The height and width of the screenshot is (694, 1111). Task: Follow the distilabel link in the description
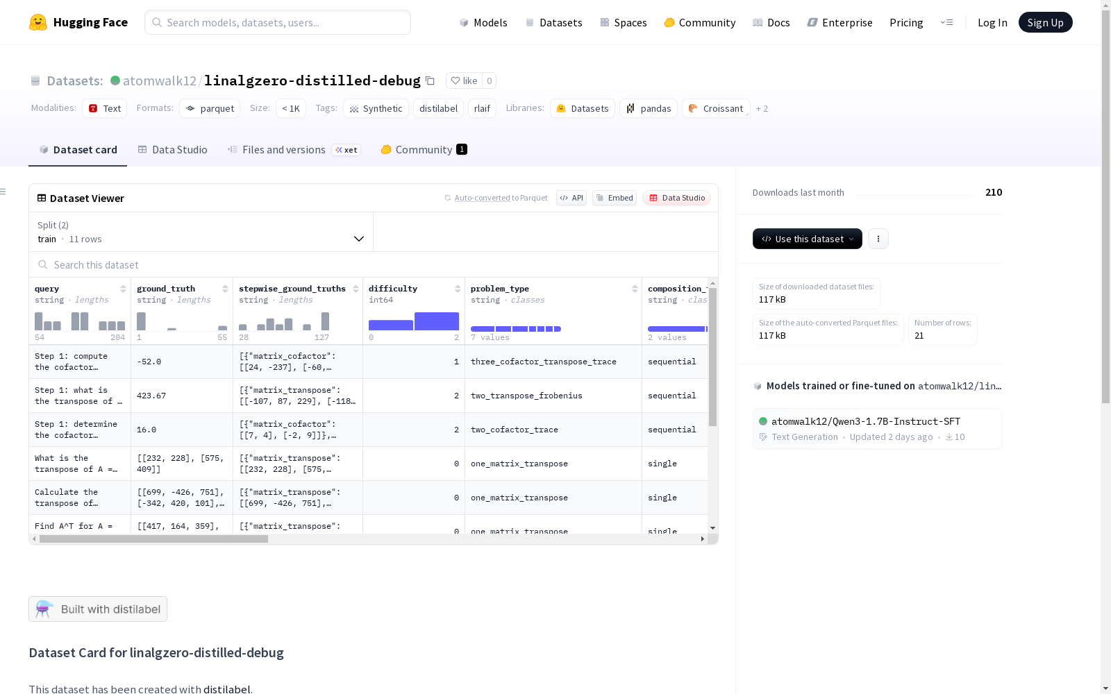226,688
